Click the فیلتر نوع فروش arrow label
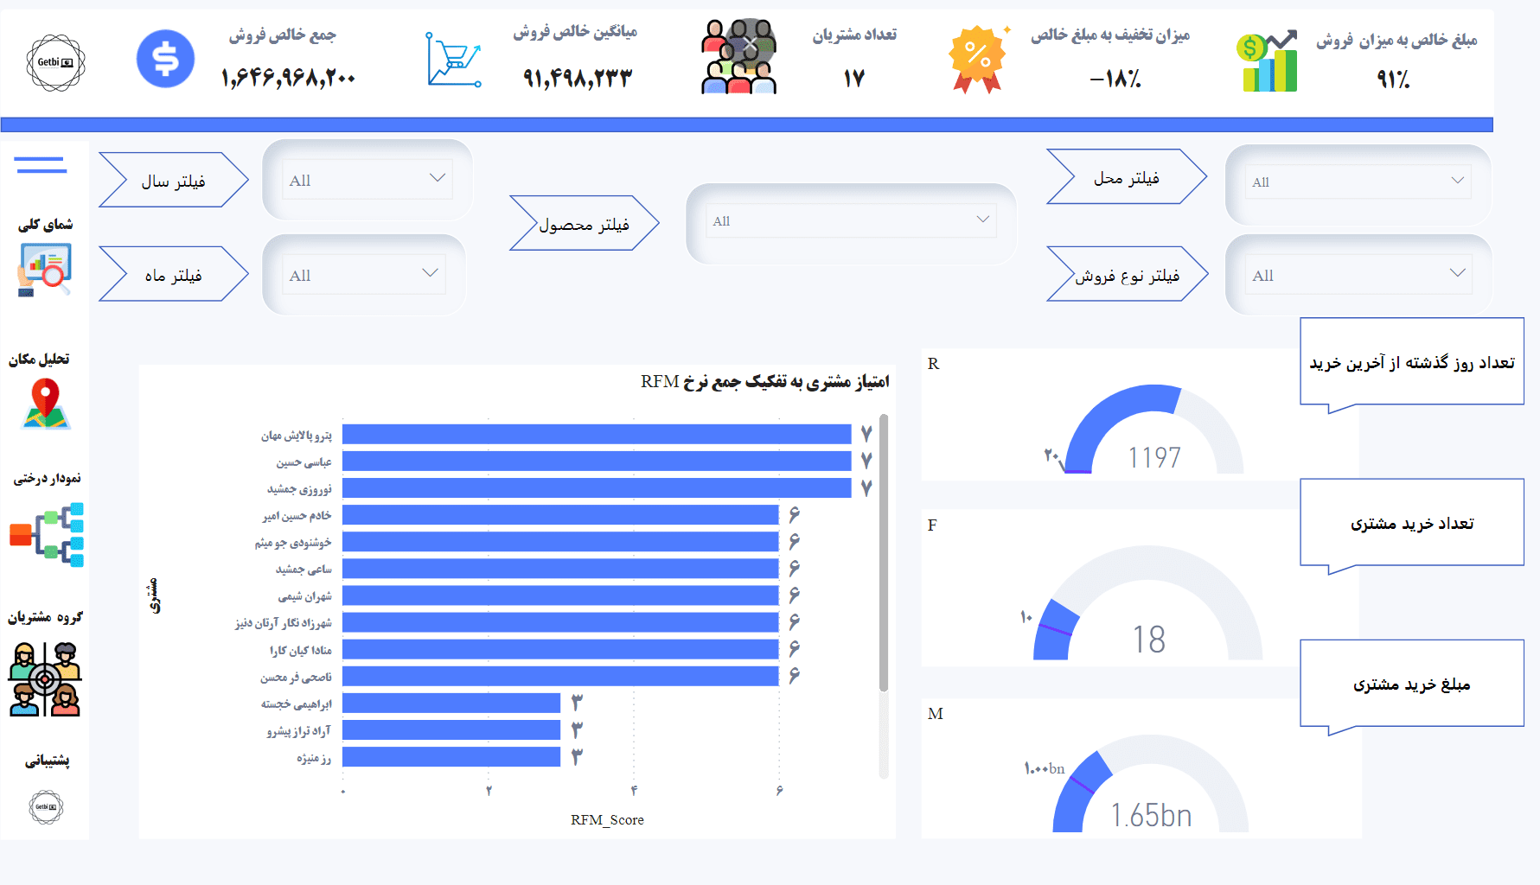This screenshot has width=1540, height=885. tap(1128, 275)
